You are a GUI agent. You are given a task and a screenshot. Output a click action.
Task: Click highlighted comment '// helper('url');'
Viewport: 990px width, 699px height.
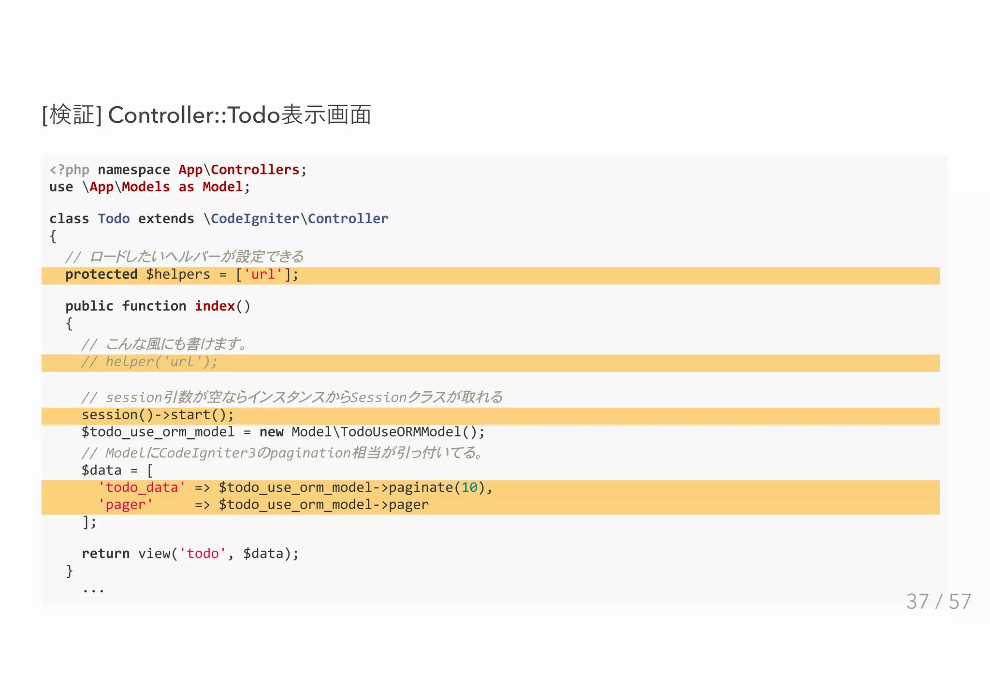click(x=491, y=363)
